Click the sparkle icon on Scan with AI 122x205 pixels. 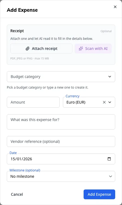point(81,49)
